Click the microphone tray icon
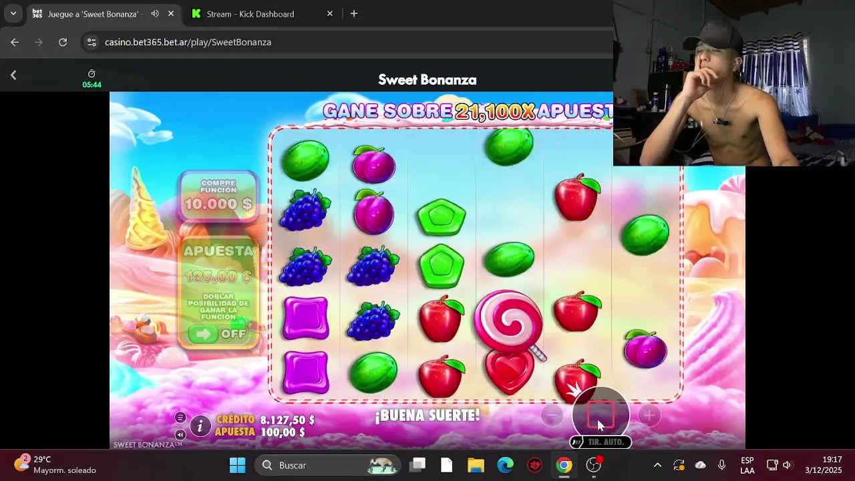The image size is (855, 481). pos(721,465)
